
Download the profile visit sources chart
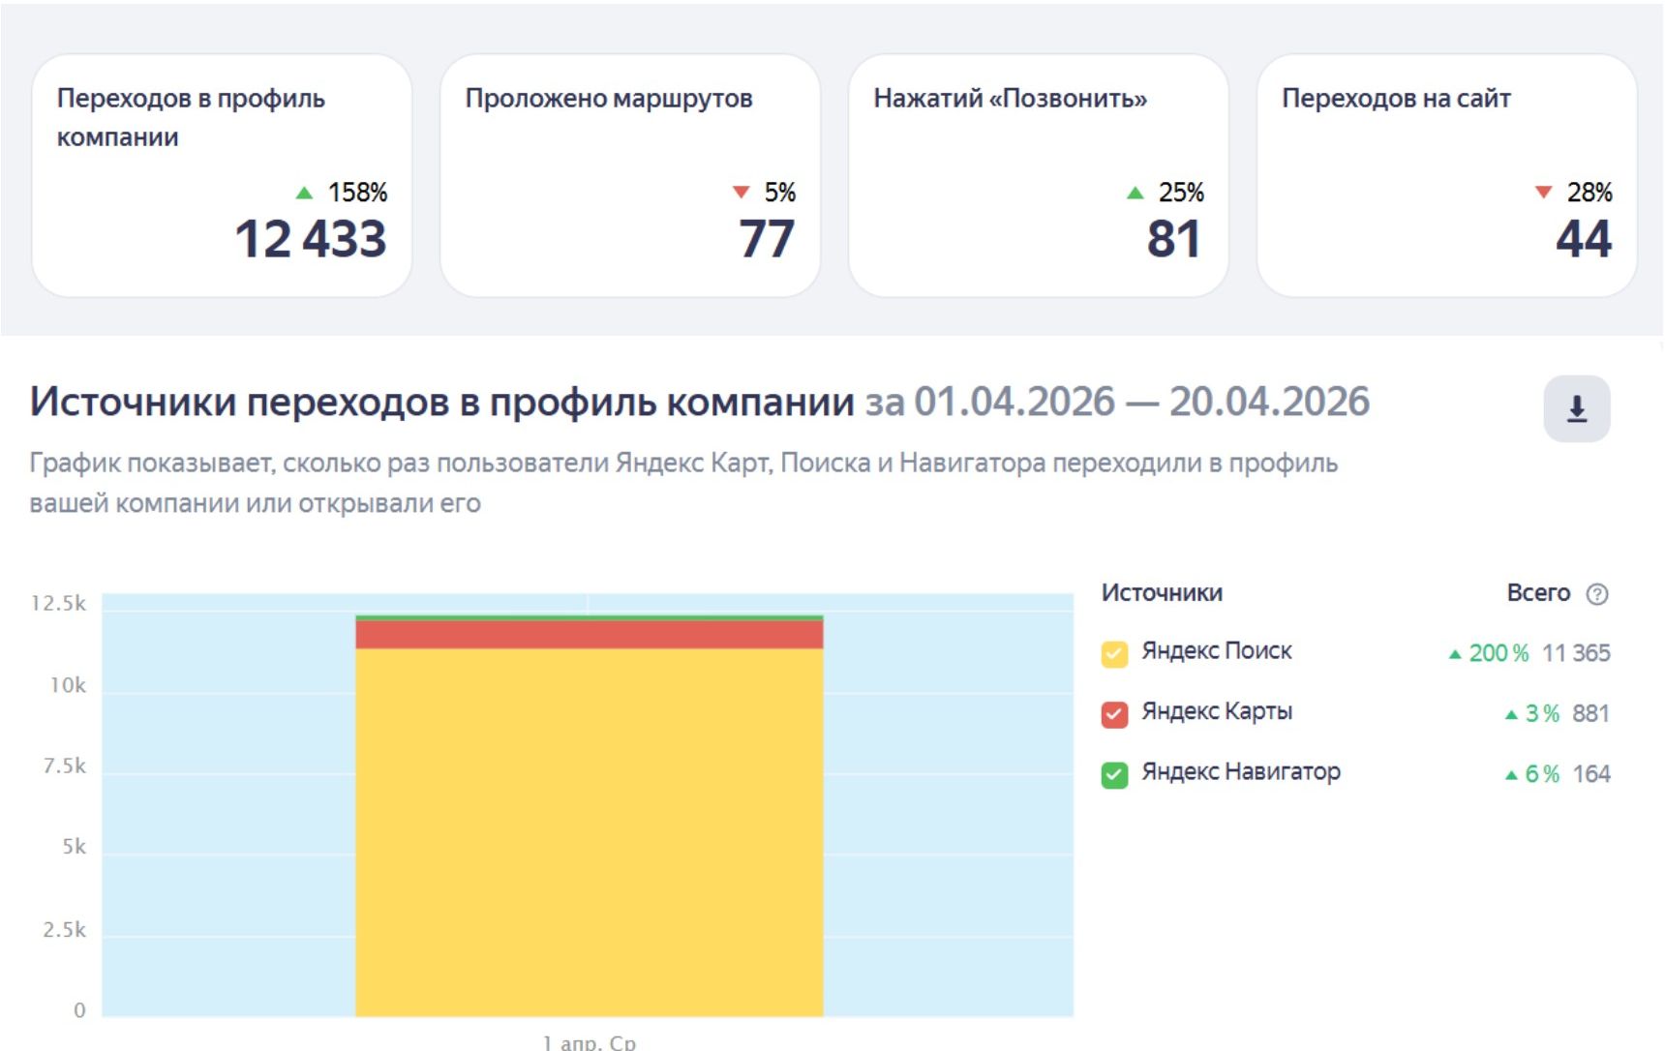(x=1576, y=408)
